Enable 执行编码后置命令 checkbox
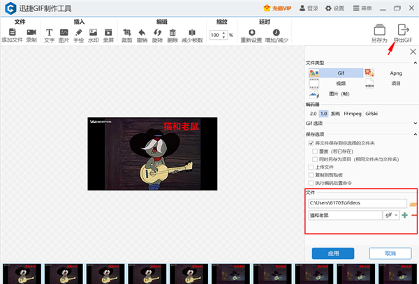The height and width of the screenshot is (284, 419). tap(311, 183)
